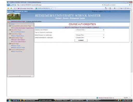Open the Quick Tabs icon
The height and width of the screenshot is (102, 133).
[15, 8]
